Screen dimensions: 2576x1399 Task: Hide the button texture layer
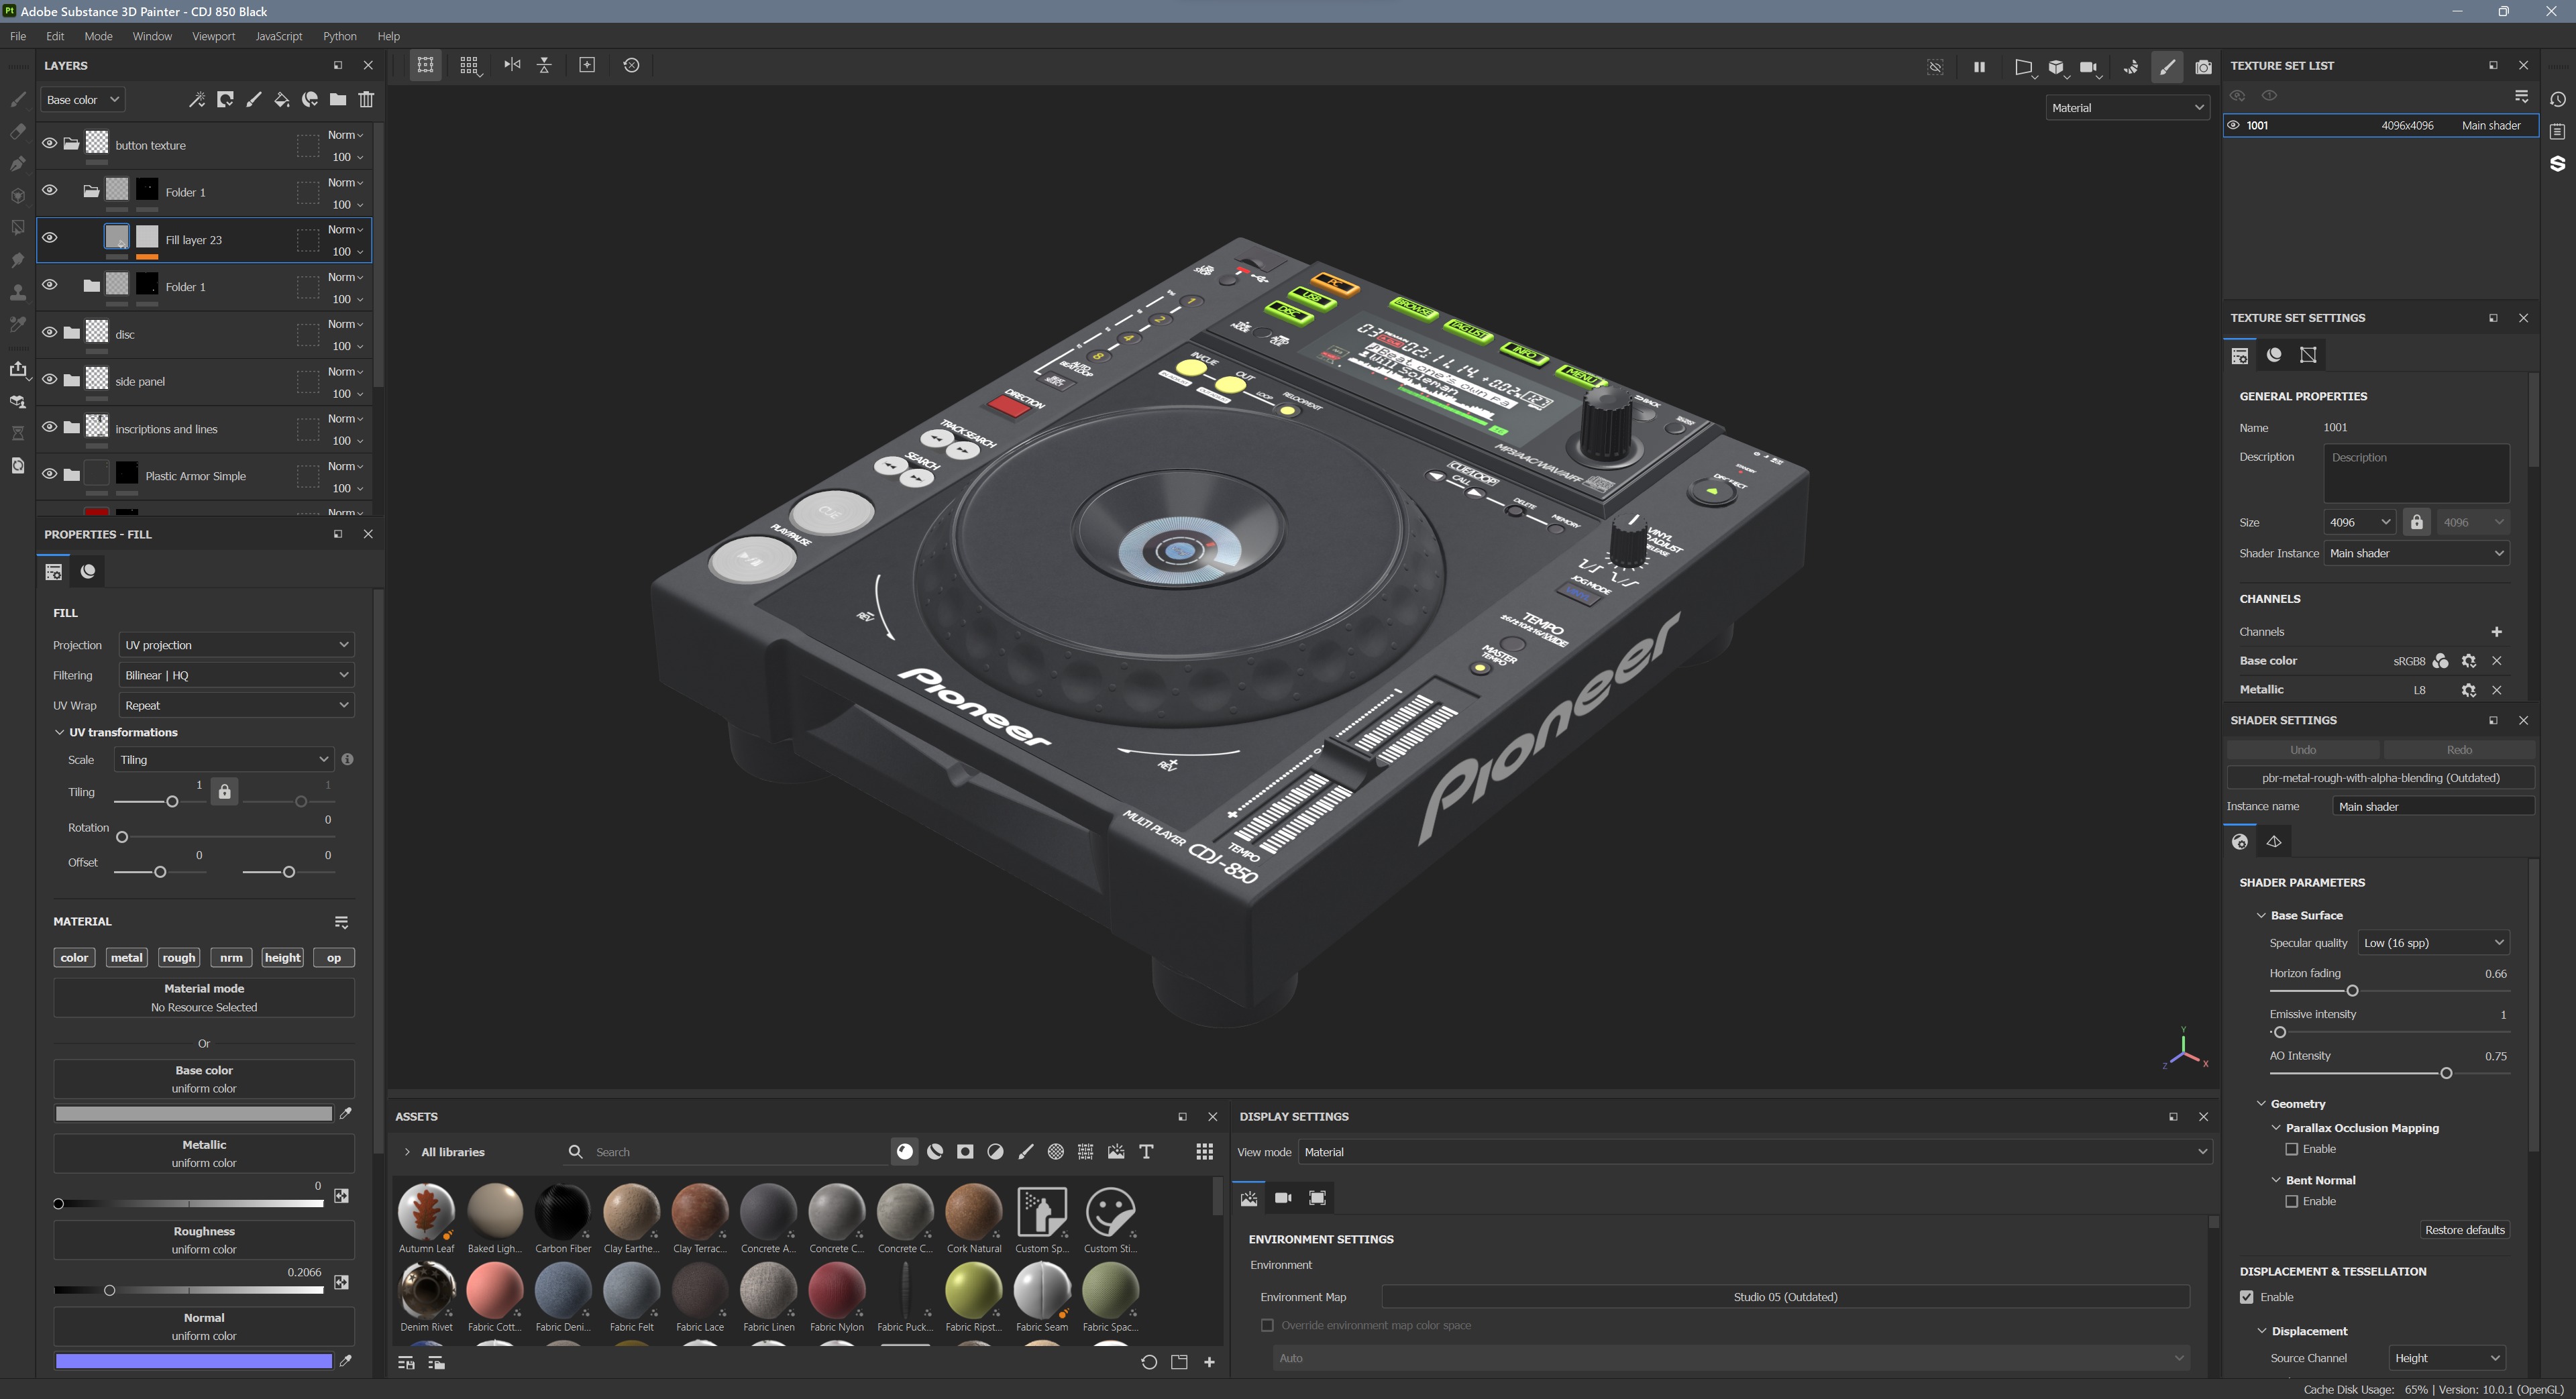(x=49, y=144)
